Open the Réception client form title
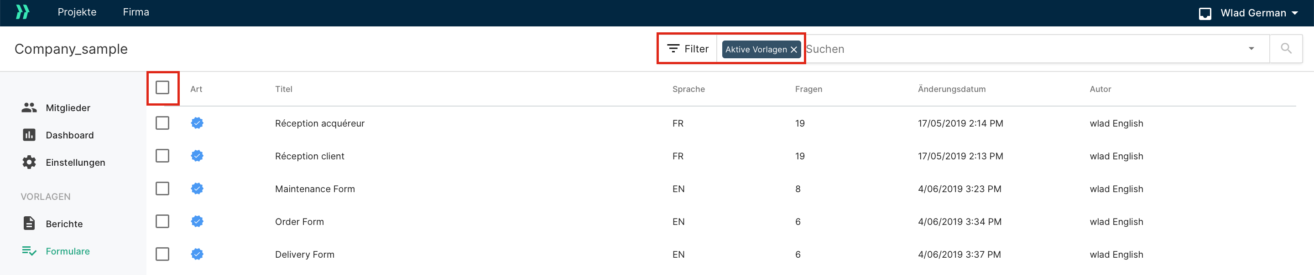Image resolution: width=1314 pixels, height=275 pixels. click(x=310, y=156)
